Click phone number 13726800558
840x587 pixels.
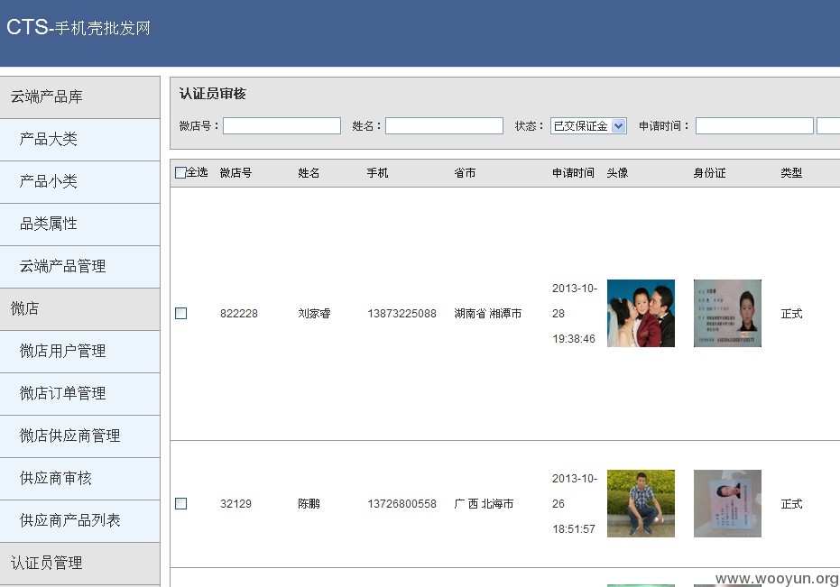click(x=402, y=503)
